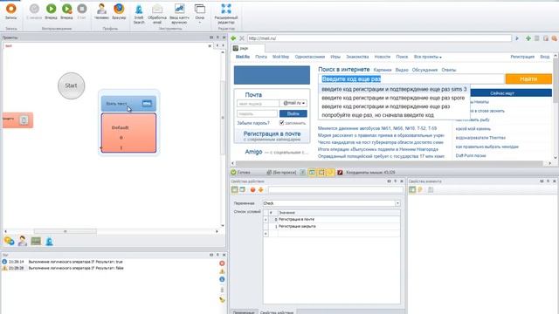Click the blue Go arrow next to URL
Screen dimensions: 559x314
pyautogui.click(x=517, y=38)
